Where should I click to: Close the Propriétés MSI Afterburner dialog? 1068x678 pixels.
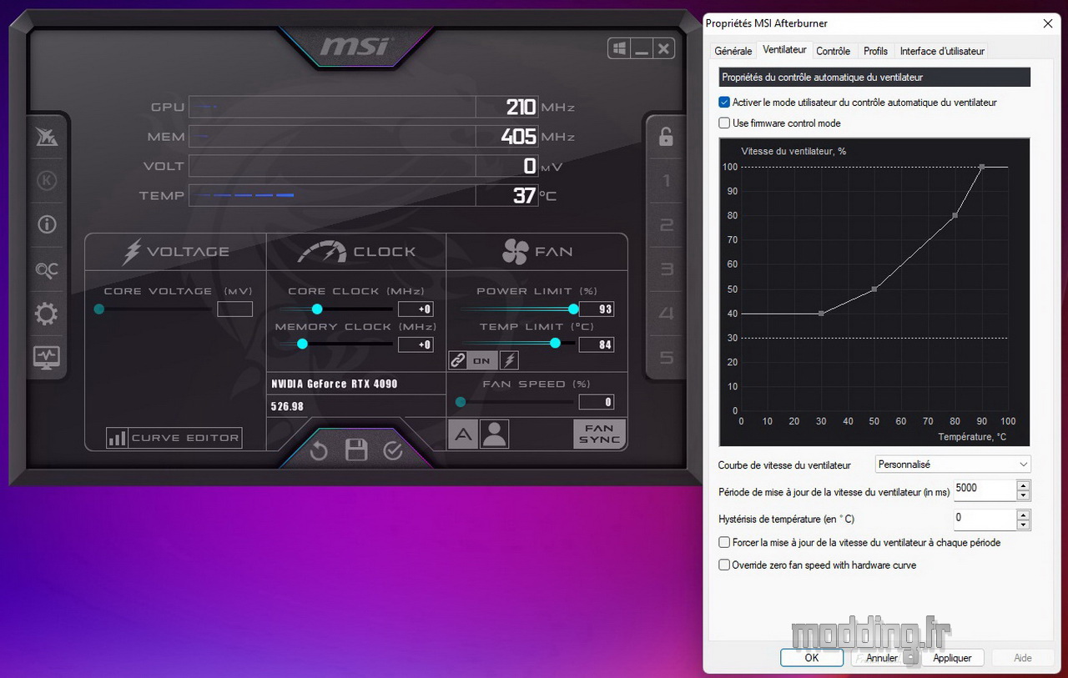tap(1046, 23)
